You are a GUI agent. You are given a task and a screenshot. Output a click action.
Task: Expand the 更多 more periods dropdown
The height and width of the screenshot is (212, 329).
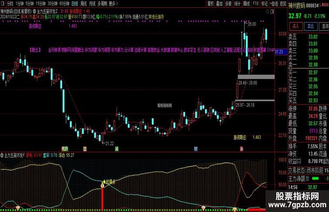click(113, 3)
